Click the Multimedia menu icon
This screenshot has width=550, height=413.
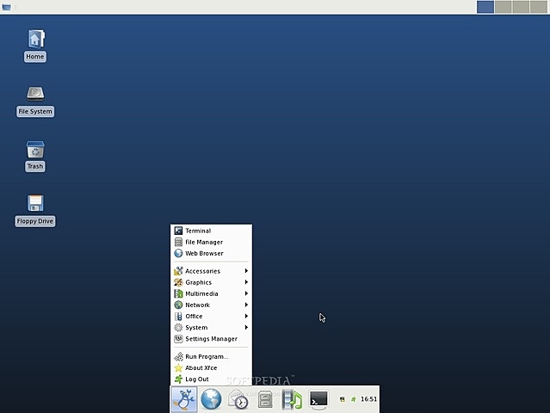[178, 293]
